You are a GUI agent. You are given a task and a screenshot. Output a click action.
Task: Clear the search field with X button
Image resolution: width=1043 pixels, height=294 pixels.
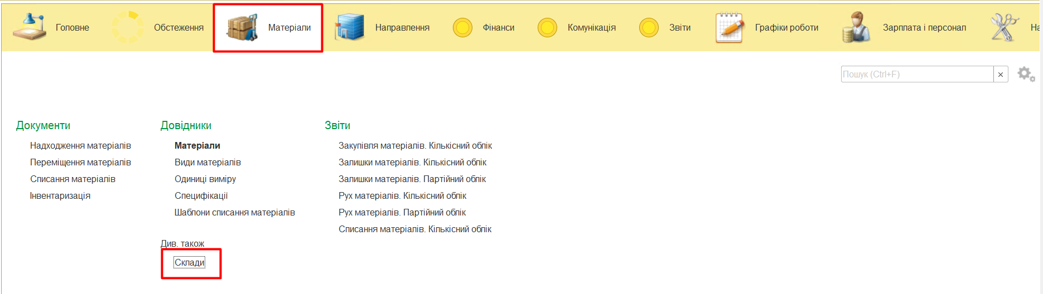(1001, 75)
